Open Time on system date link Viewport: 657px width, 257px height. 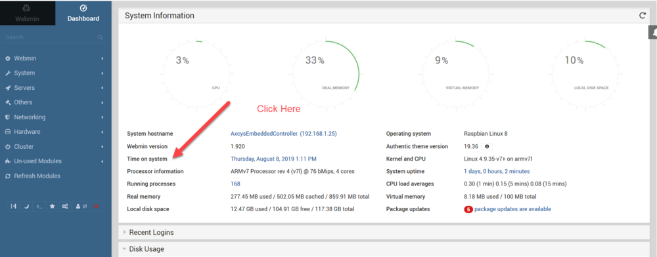coord(273,159)
